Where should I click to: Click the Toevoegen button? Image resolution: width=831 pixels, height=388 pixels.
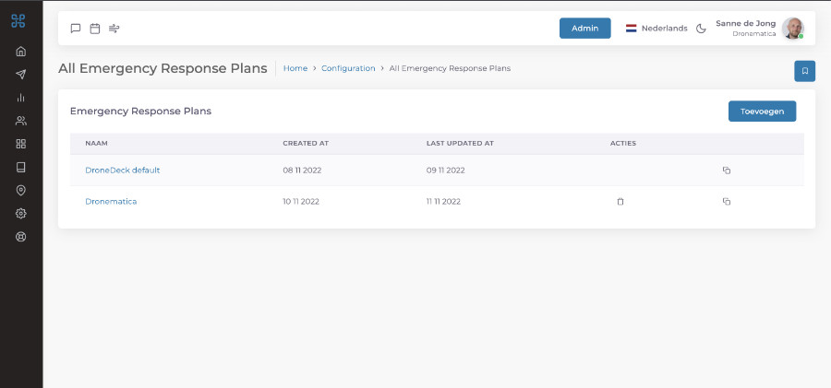(x=762, y=112)
